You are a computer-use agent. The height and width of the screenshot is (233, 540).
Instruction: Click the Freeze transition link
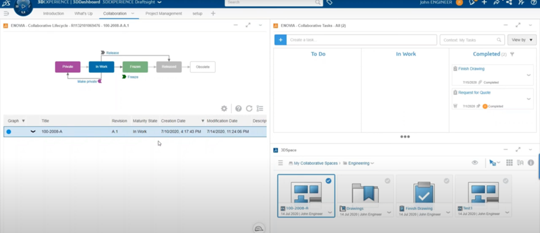(x=133, y=77)
